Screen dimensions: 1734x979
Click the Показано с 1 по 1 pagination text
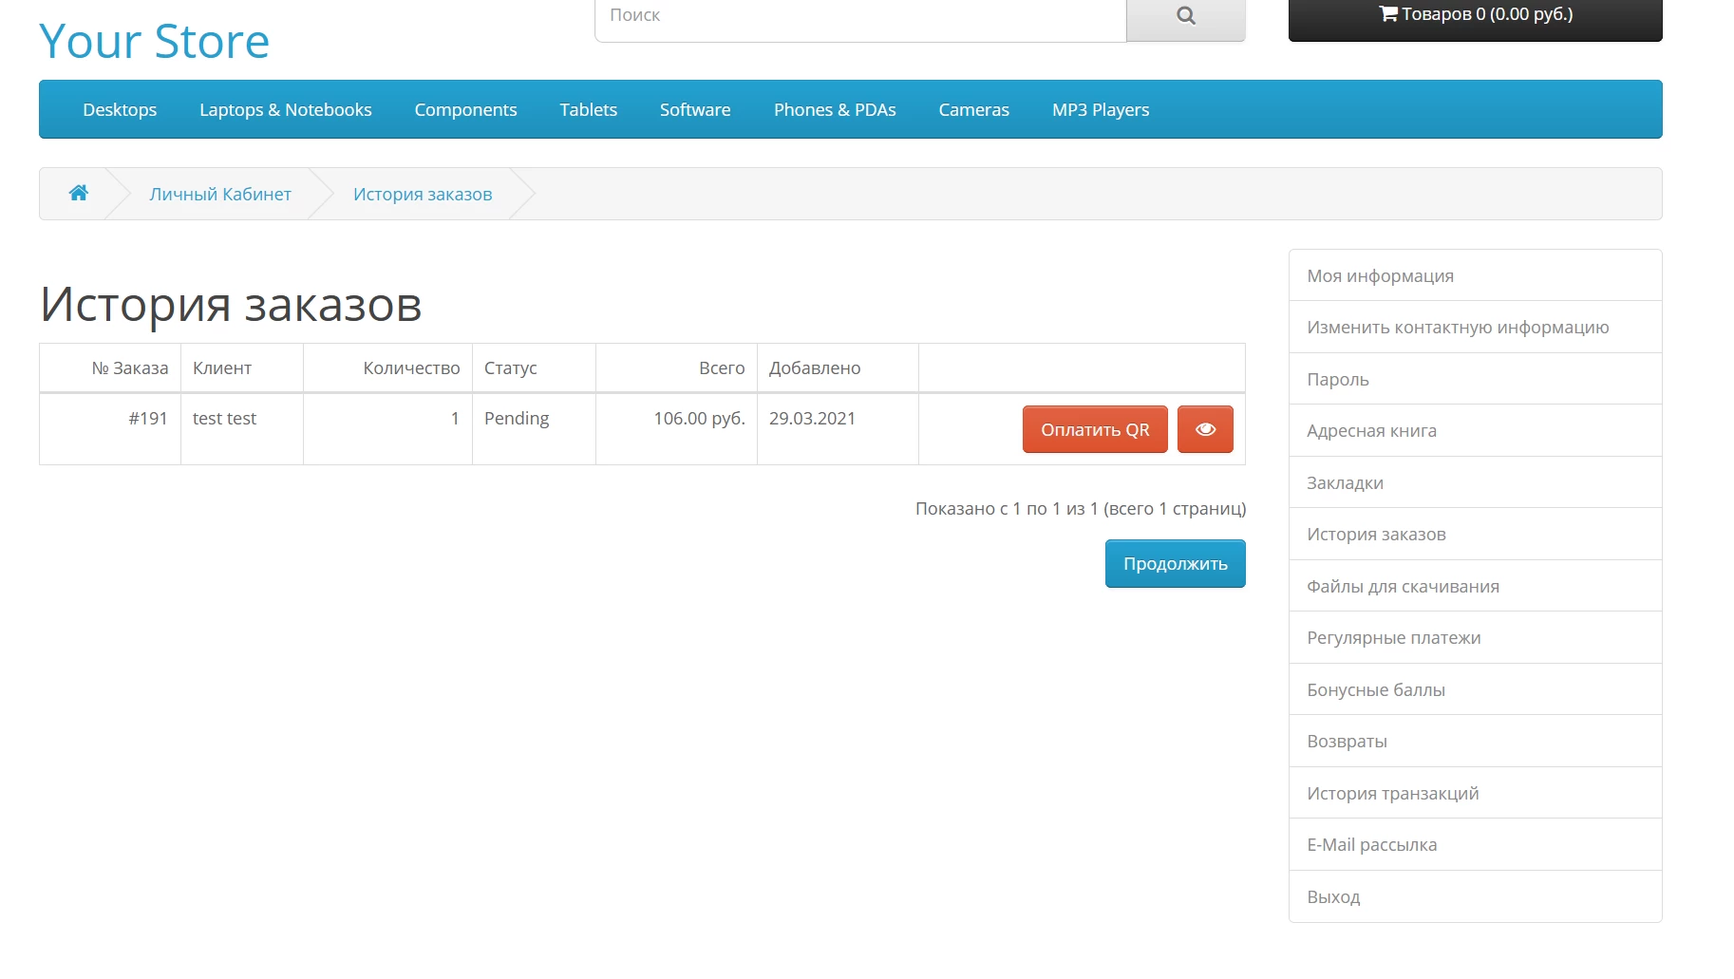coord(1081,509)
